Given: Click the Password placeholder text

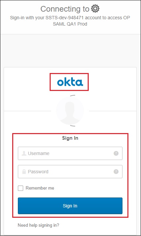Looking at the screenshot, I should point(38,172).
